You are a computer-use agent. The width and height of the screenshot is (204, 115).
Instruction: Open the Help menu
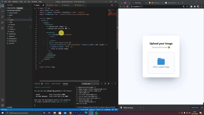[40, 2]
